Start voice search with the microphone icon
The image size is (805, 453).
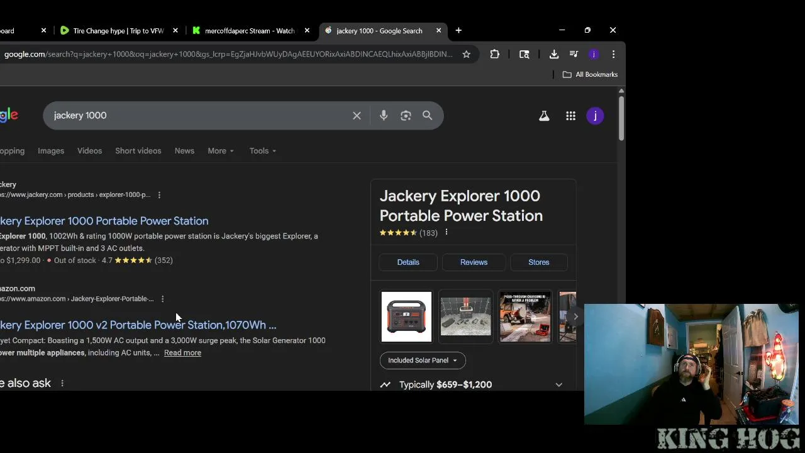click(x=384, y=116)
